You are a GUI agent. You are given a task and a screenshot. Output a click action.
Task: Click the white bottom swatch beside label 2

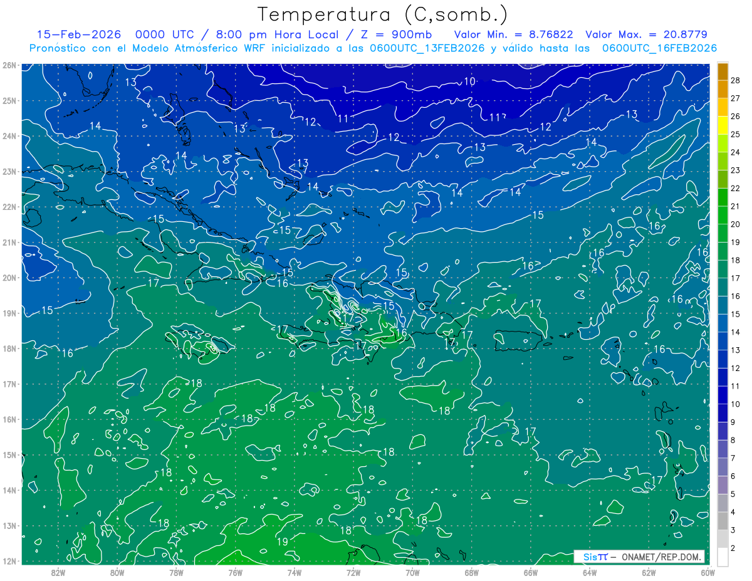click(723, 557)
